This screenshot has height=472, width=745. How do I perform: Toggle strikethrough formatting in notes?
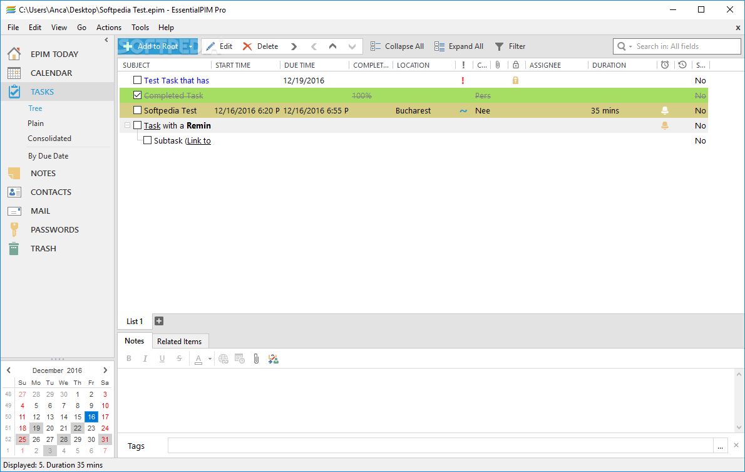click(179, 359)
